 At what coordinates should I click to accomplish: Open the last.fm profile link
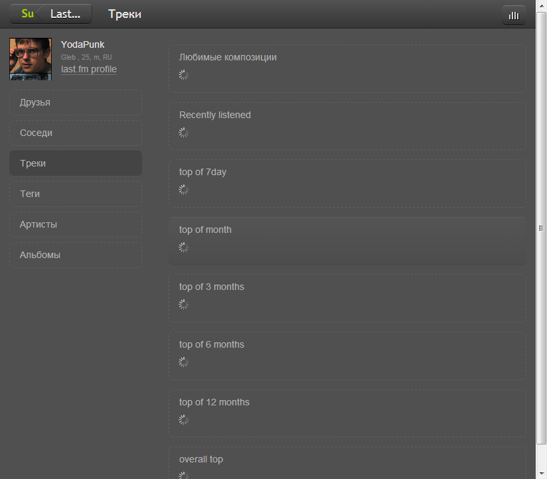88,69
